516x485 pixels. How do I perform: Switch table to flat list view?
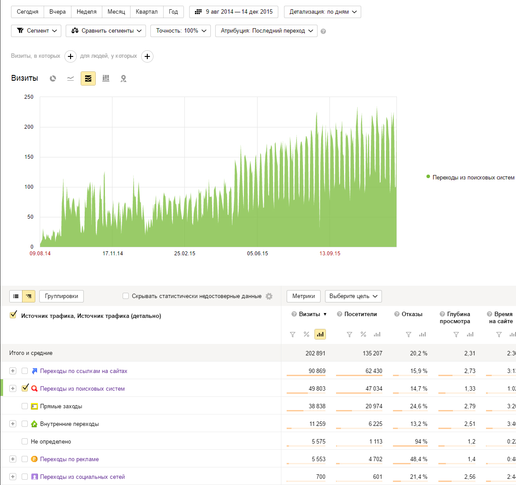[16, 296]
